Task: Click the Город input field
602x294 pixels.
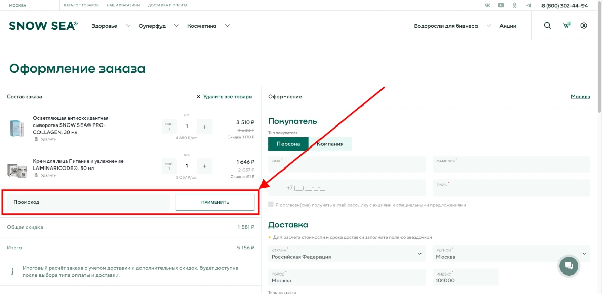Action: [x=347, y=277]
